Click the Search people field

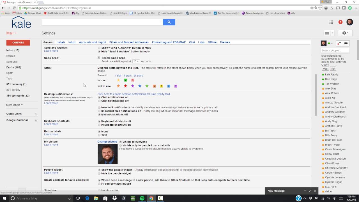[x=335, y=50]
